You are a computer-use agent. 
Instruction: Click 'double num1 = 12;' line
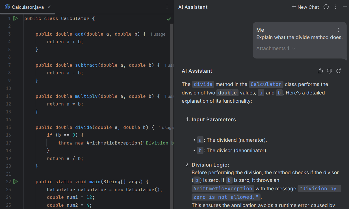[x=71, y=197]
